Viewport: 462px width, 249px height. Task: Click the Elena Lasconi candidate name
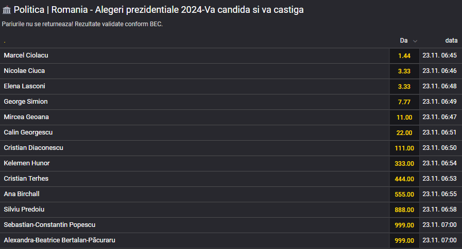click(x=24, y=86)
